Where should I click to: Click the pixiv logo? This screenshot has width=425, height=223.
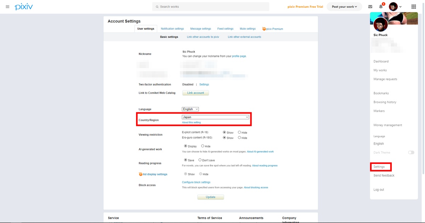point(23,7)
